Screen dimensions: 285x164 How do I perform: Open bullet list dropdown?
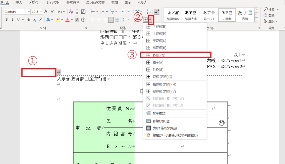click(x=97, y=12)
